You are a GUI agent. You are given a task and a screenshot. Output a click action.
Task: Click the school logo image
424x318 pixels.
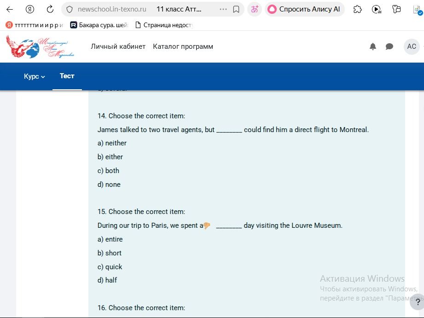click(40, 46)
